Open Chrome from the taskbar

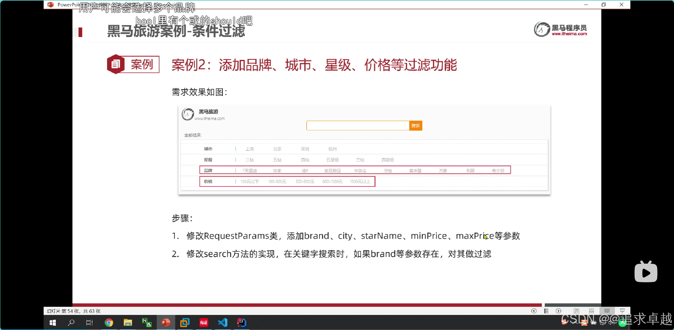click(109, 323)
